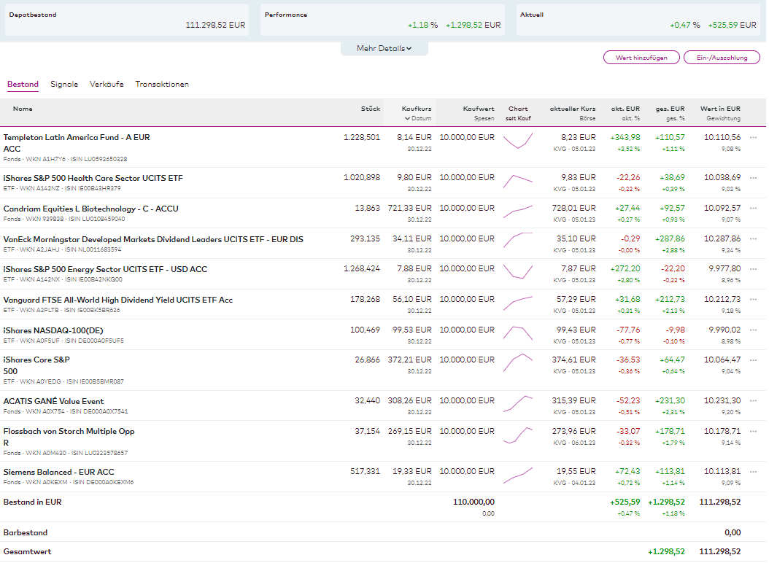
Task: Sort table by Wert in EUR column
Action: pyautogui.click(x=720, y=109)
